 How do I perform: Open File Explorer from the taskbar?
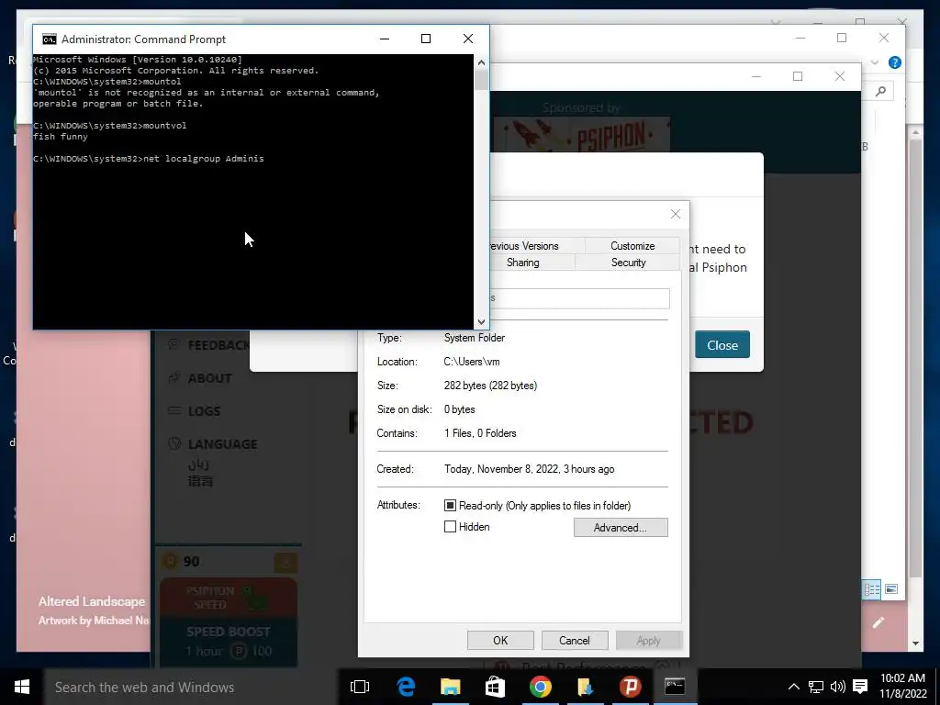pyautogui.click(x=450, y=687)
